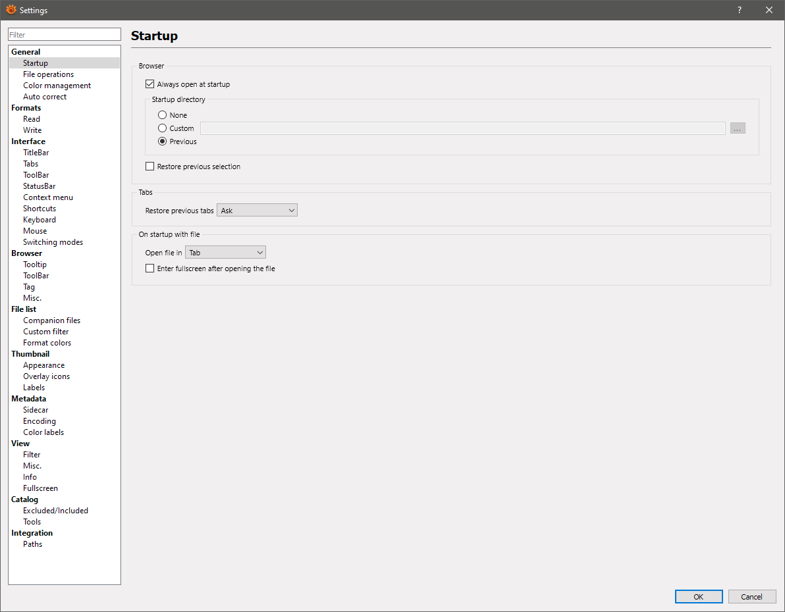Select the File list category
The width and height of the screenshot is (785, 612).
click(x=24, y=309)
